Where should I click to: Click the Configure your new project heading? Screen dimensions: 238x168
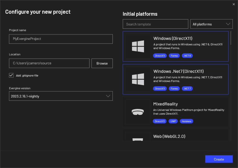click(38, 12)
